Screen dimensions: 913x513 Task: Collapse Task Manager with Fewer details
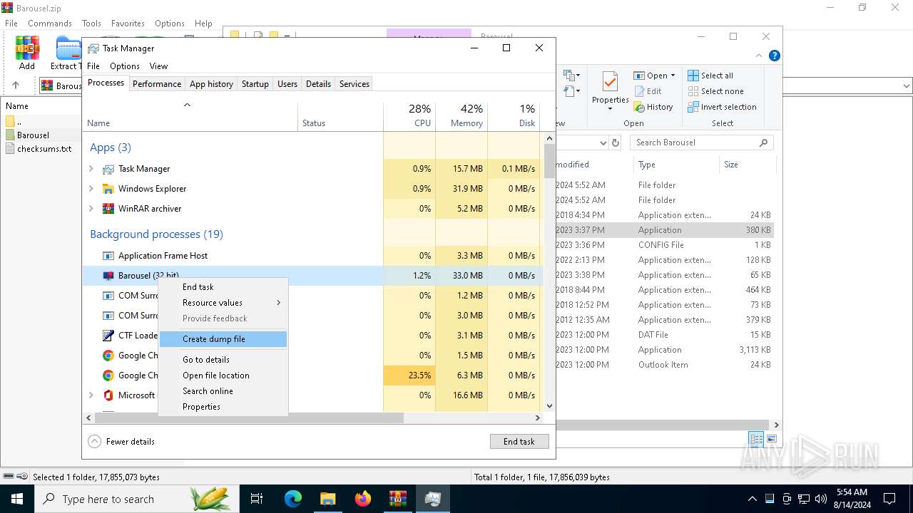tap(121, 442)
